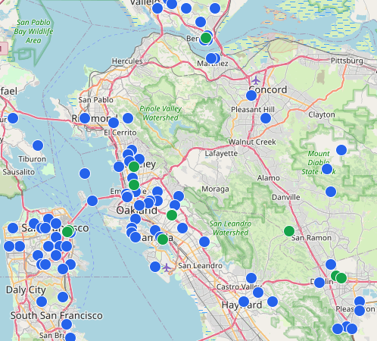377x341 pixels.
Task: Click the Danville label
Action: [286, 197]
